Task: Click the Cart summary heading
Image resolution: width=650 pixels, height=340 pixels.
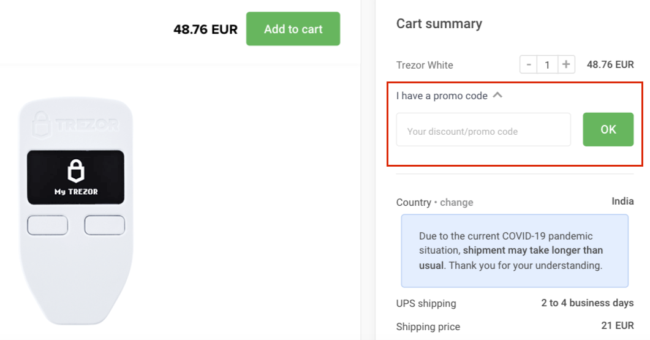Action: point(439,24)
